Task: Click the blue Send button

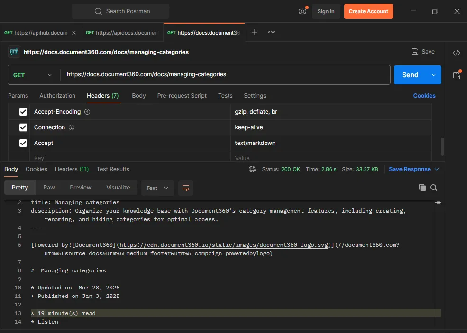Action: [x=410, y=75]
